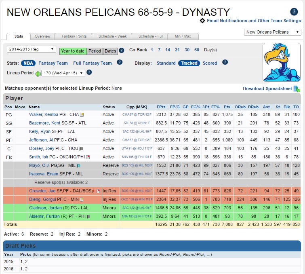Switch to the Schedule - Week tab

(x=112, y=36)
